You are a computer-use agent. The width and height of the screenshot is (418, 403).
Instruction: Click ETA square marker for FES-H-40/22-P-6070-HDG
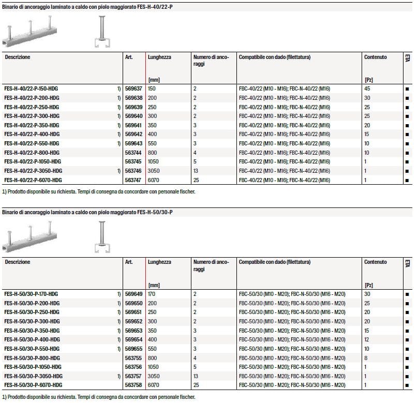(408, 180)
